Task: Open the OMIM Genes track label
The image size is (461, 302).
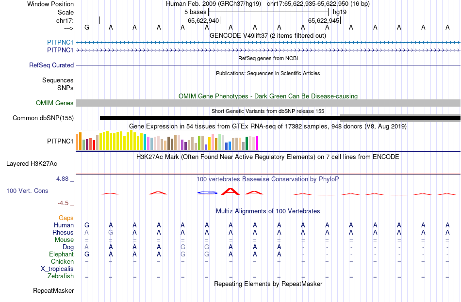Action: point(55,103)
